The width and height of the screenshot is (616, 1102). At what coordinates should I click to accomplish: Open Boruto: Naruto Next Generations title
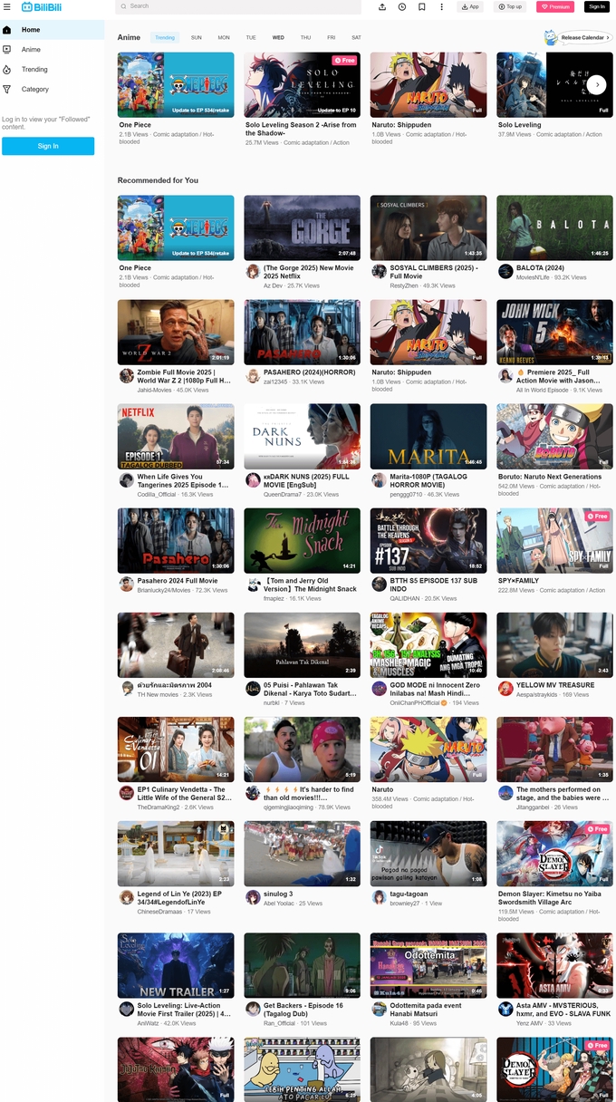(550, 477)
